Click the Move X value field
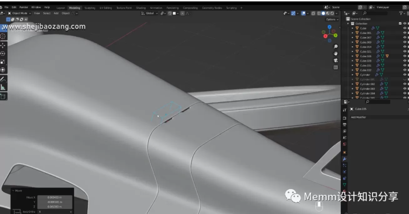The image size is (409, 214). 55,197
